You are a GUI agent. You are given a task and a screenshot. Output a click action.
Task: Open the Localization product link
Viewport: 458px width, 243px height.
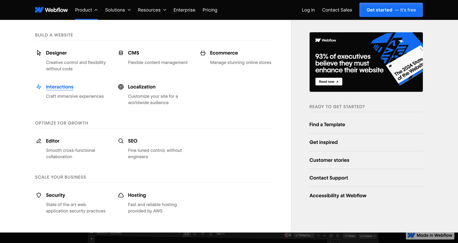142,87
